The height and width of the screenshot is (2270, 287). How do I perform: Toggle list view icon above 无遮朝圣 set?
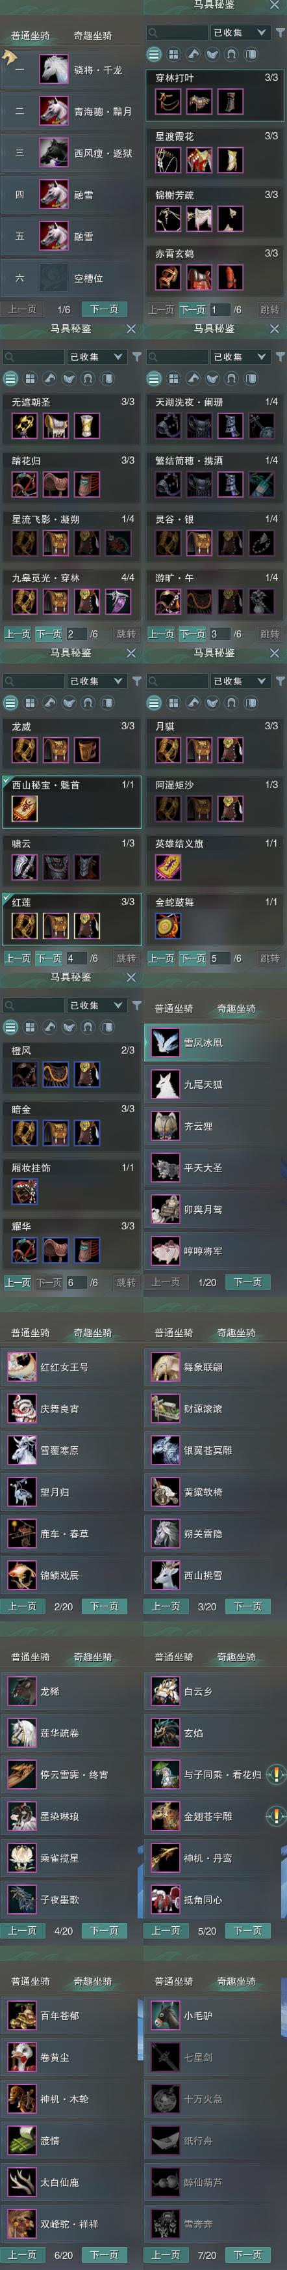pyautogui.click(x=10, y=378)
